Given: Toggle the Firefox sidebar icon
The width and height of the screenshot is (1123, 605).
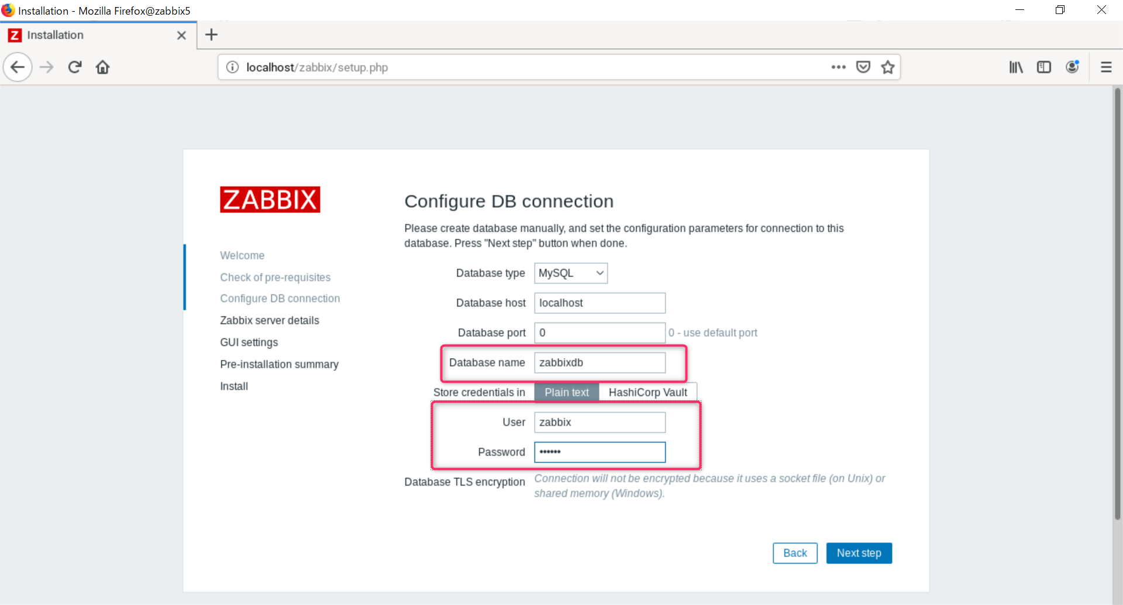Looking at the screenshot, I should tap(1044, 67).
